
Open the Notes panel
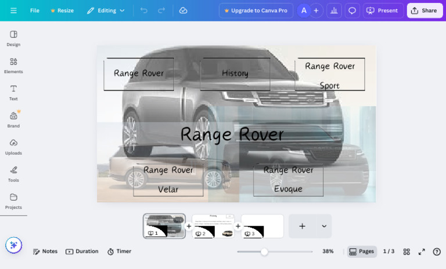(45, 252)
